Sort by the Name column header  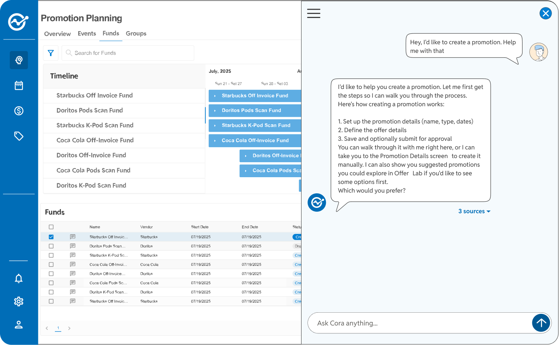pos(95,227)
